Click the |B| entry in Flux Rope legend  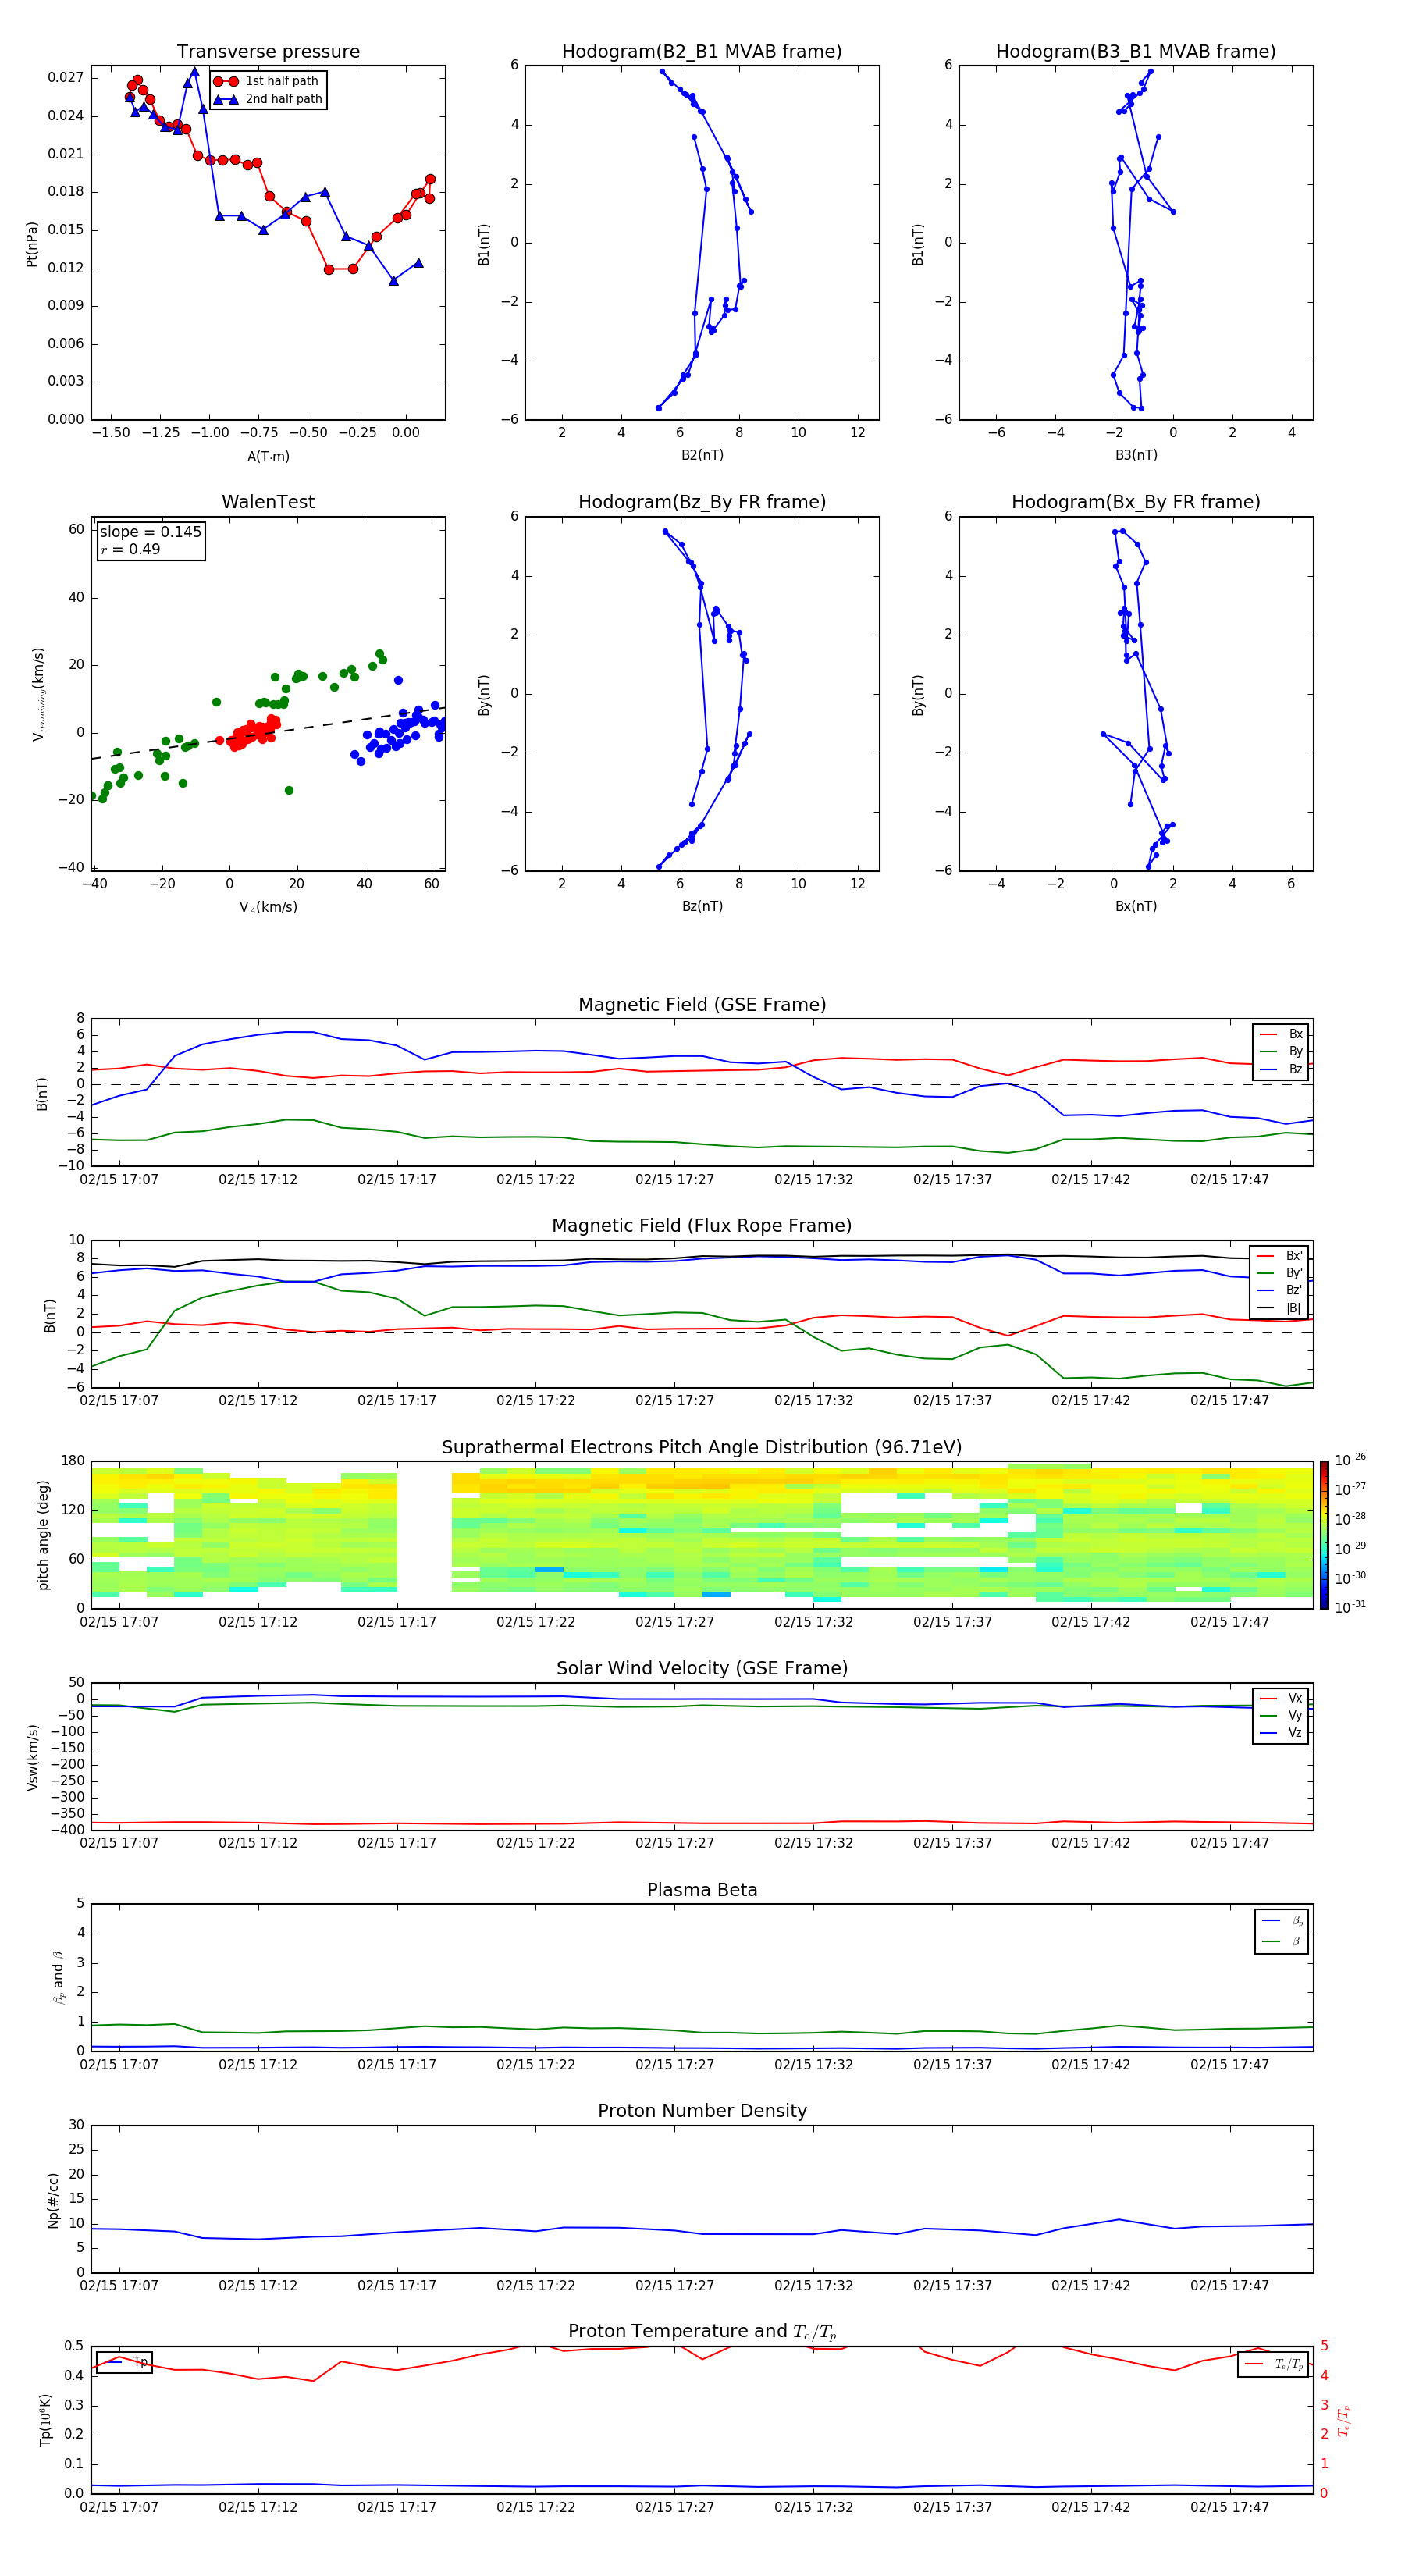coord(1280,1308)
